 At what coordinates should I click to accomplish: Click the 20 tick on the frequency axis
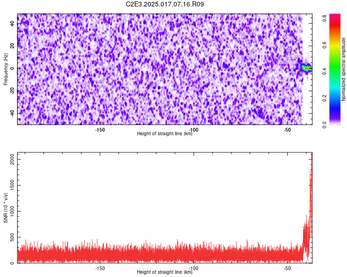point(12,46)
